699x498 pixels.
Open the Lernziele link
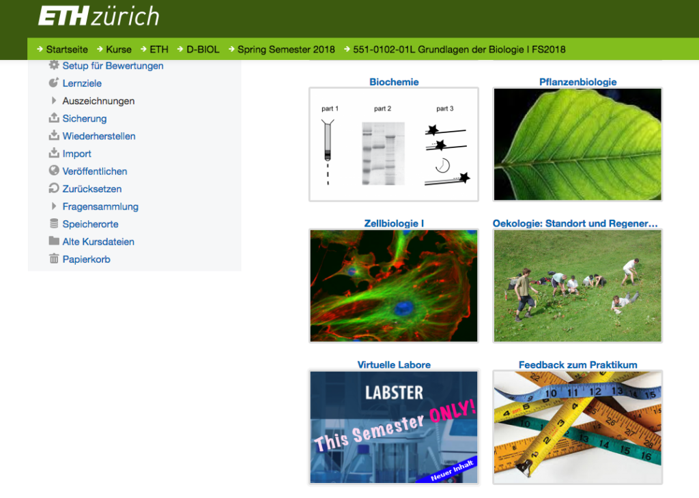coord(82,83)
